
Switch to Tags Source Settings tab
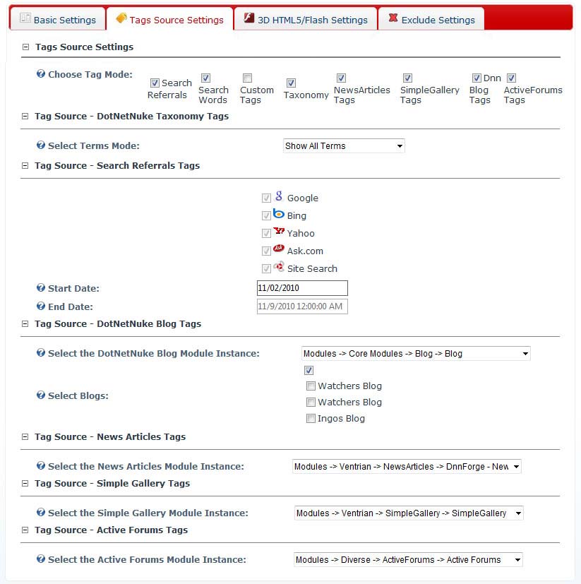tap(170, 19)
